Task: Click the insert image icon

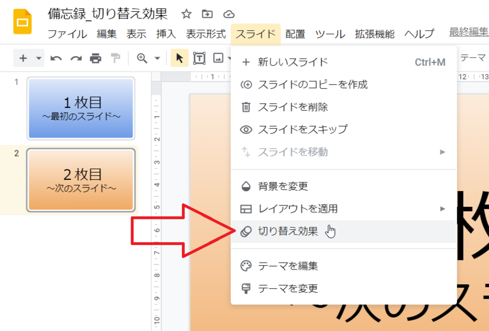Action: pyautogui.click(x=218, y=58)
